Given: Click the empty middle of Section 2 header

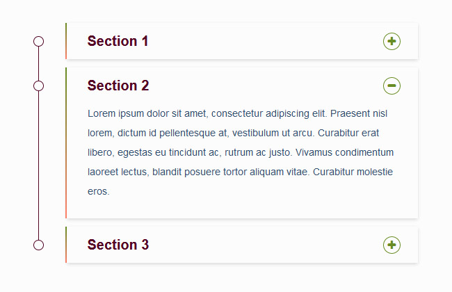Looking at the screenshot, I should 264,86.
